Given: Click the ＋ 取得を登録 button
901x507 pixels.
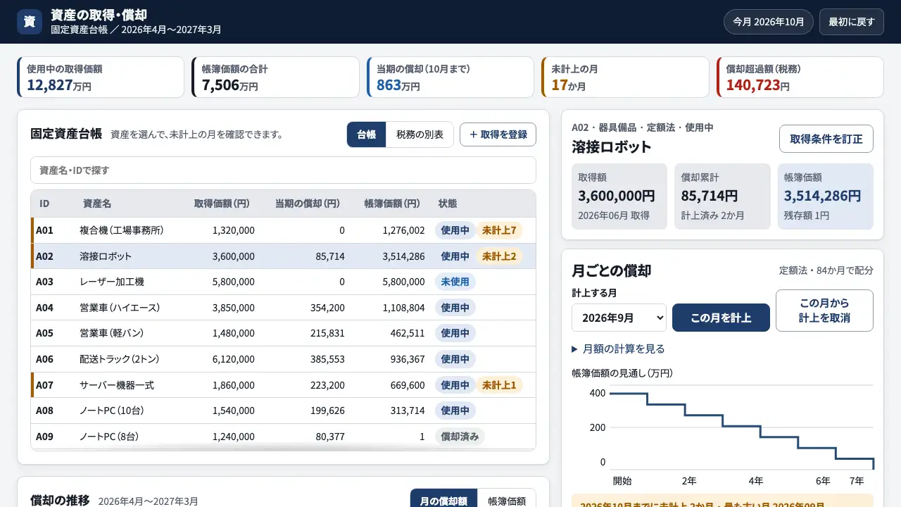Looking at the screenshot, I should pos(498,134).
